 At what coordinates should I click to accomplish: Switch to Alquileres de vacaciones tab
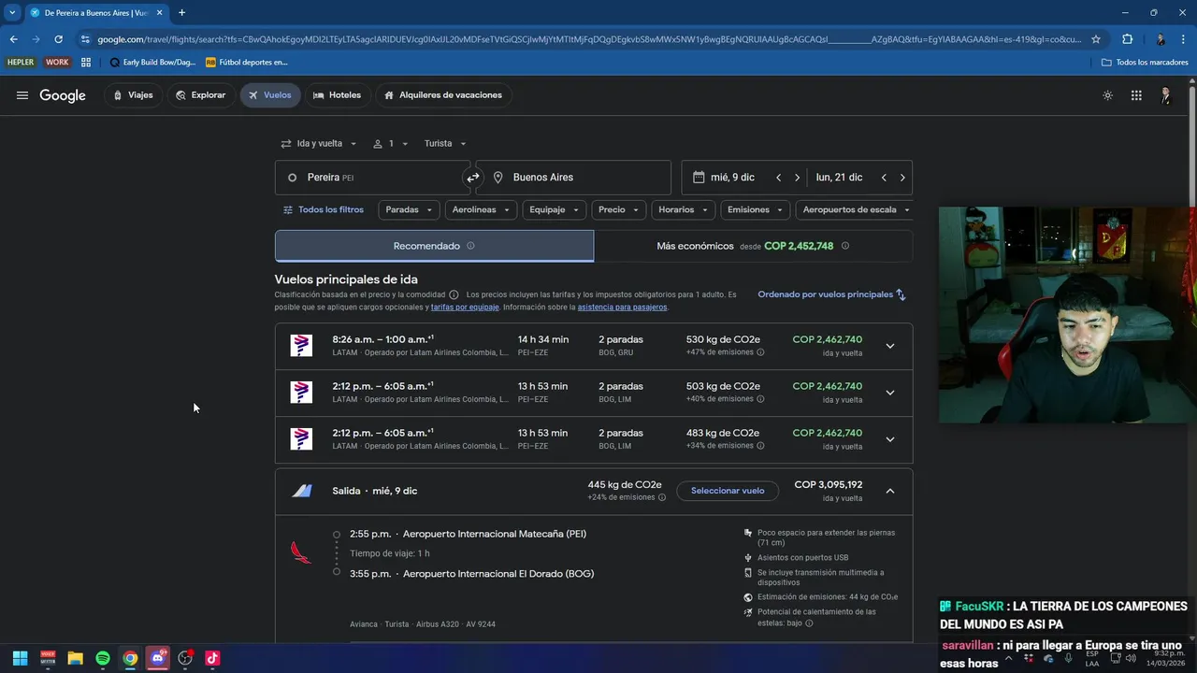pos(442,95)
